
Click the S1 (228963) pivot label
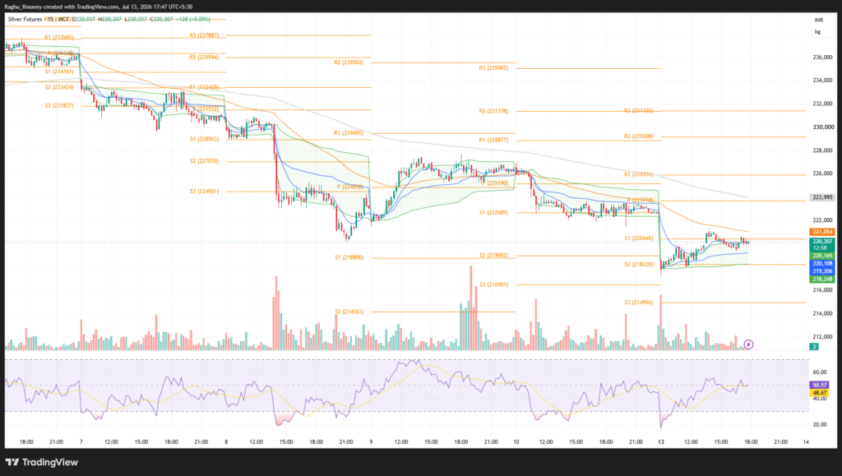(x=204, y=139)
